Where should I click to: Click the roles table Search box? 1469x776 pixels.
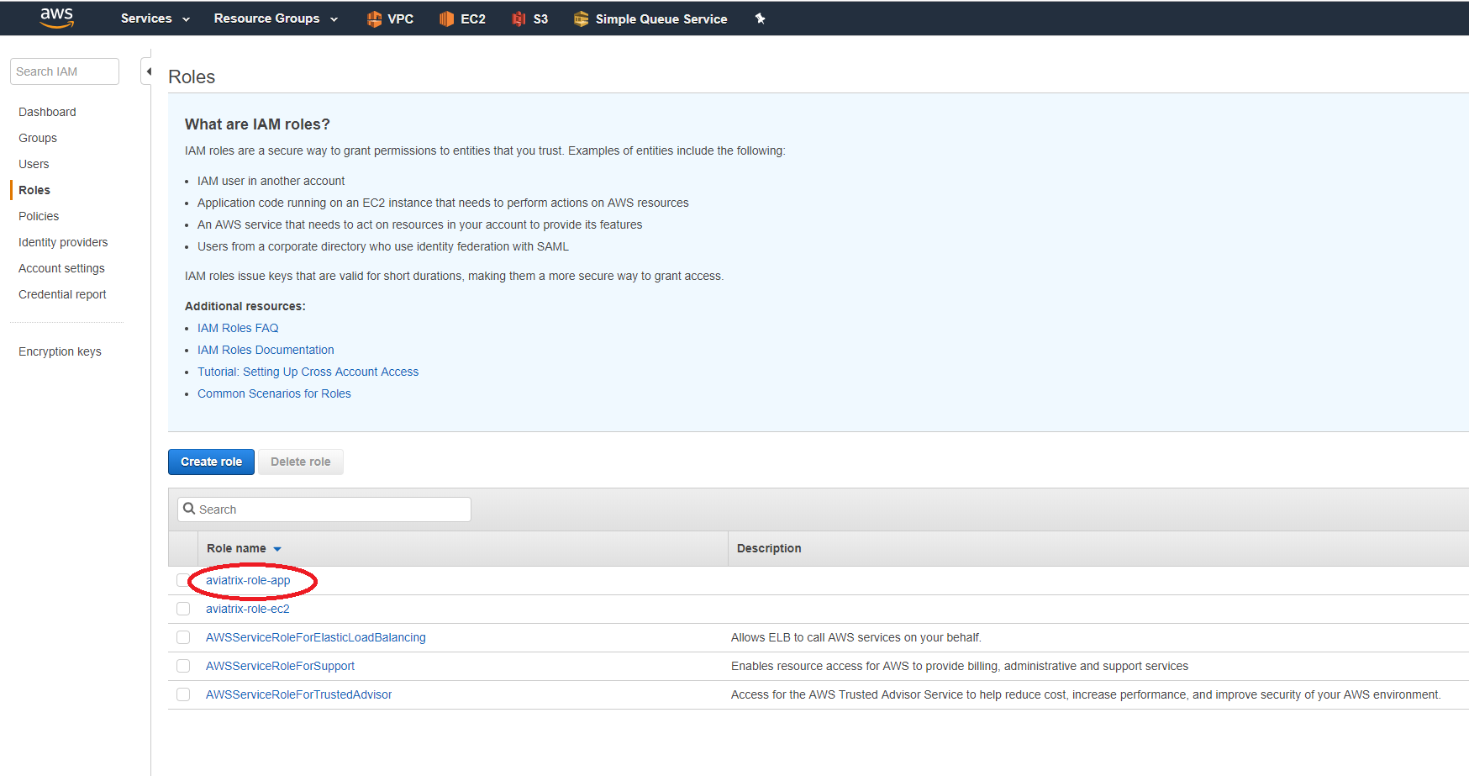(324, 509)
